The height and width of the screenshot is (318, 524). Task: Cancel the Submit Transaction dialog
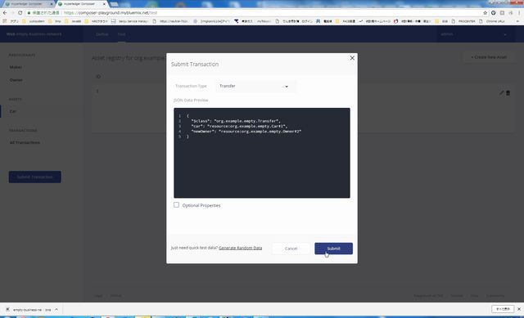291,249
